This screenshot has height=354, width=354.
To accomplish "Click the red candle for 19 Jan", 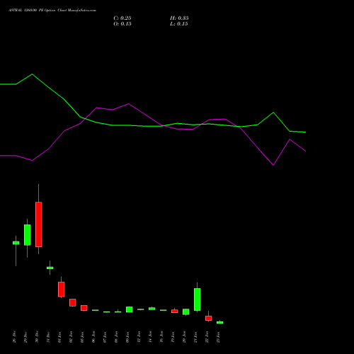I will pyautogui.click(x=175, y=312).
